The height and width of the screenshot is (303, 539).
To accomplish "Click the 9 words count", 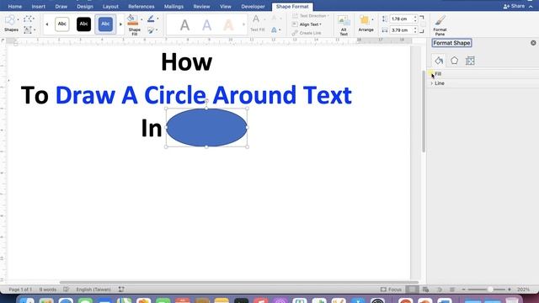I will (47, 290).
